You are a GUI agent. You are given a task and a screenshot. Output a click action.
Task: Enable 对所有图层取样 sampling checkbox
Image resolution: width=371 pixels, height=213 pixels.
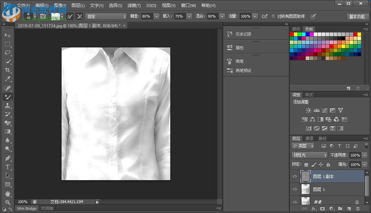pos(274,16)
